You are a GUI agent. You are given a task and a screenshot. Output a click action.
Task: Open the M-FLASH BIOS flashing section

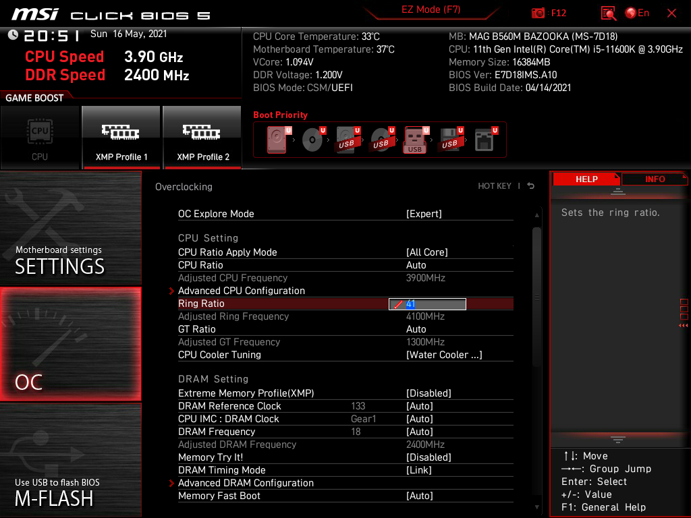70,460
